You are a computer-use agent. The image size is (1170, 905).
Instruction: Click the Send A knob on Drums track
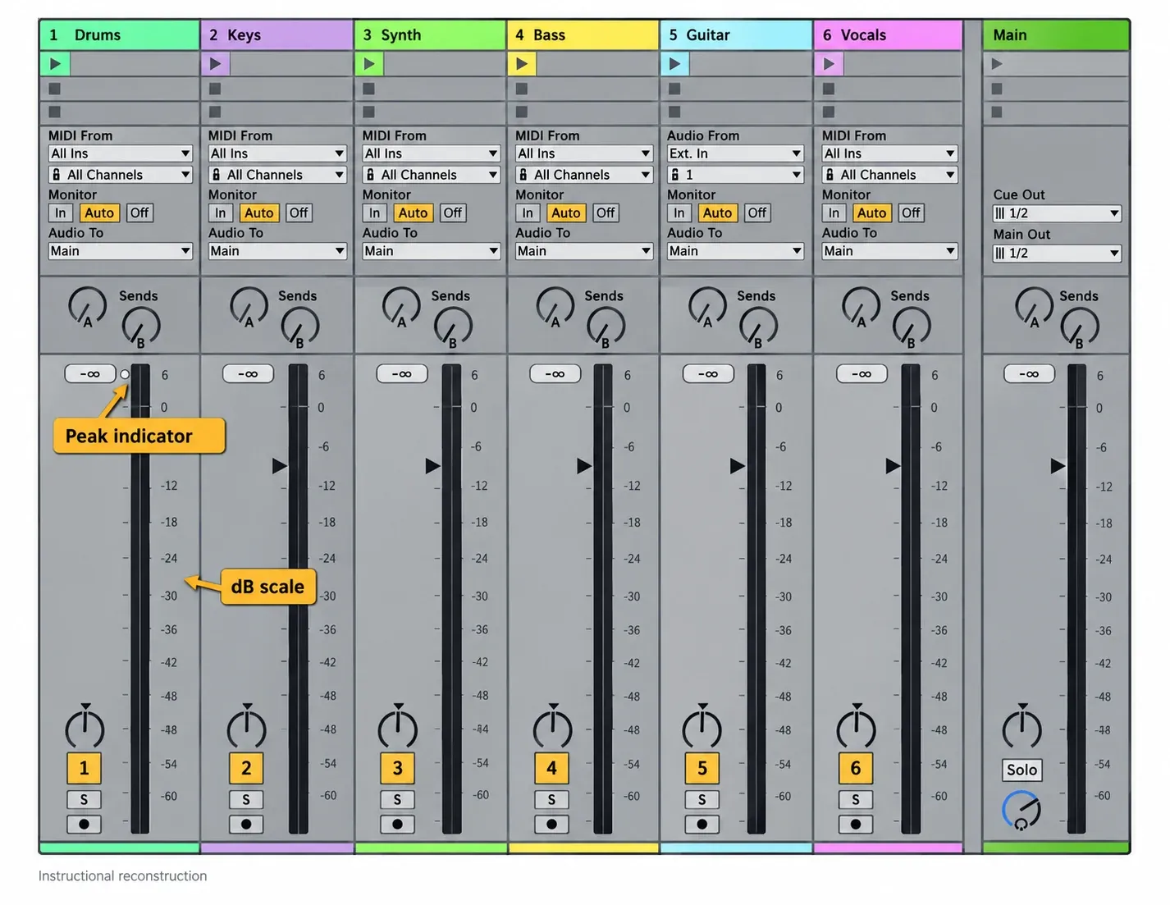tap(87, 307)
